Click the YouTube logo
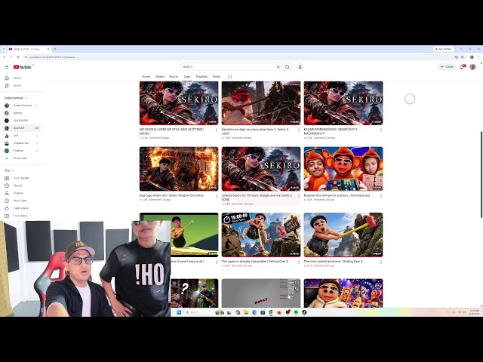This screenshot has width=483, height=362. [x=22, y=67]
